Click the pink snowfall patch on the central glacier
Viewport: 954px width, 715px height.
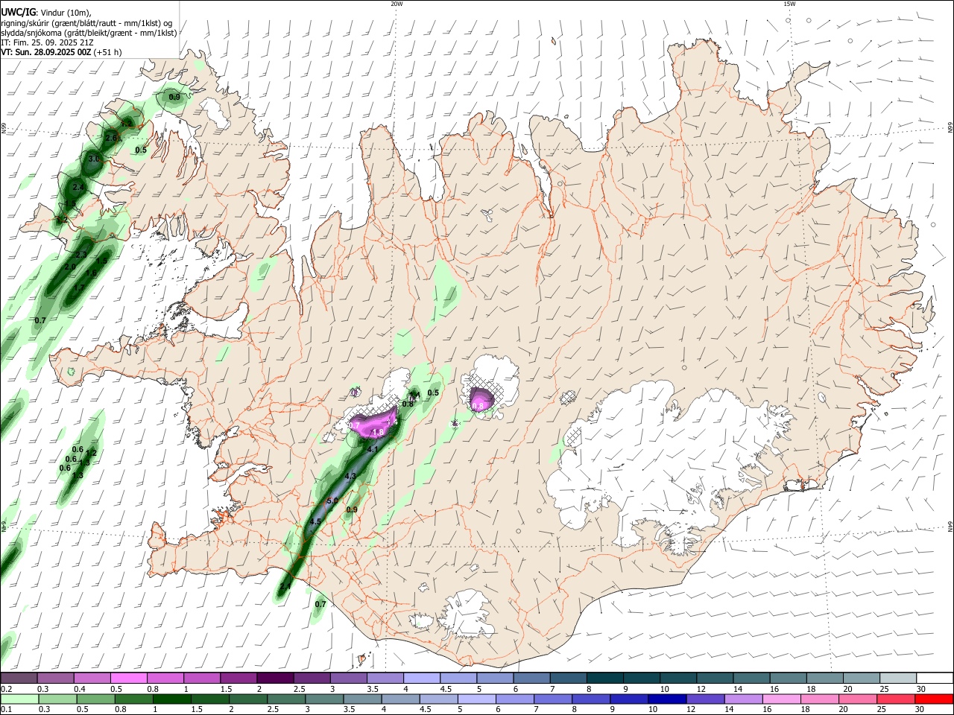[x=481, y=401]
